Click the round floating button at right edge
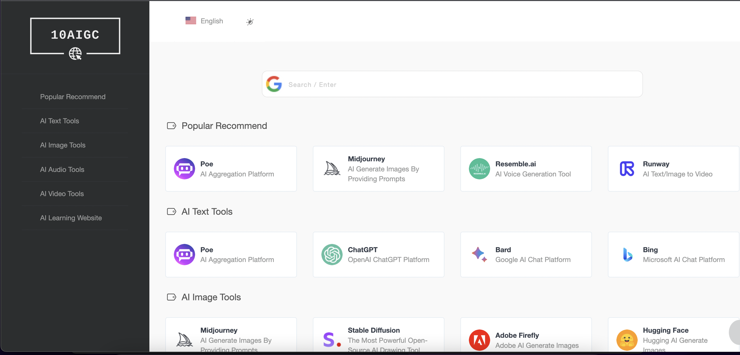740x355 pixels. coord(735,332)
